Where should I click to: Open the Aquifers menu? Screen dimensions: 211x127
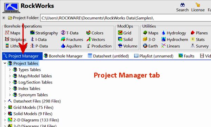coord(71,46)
